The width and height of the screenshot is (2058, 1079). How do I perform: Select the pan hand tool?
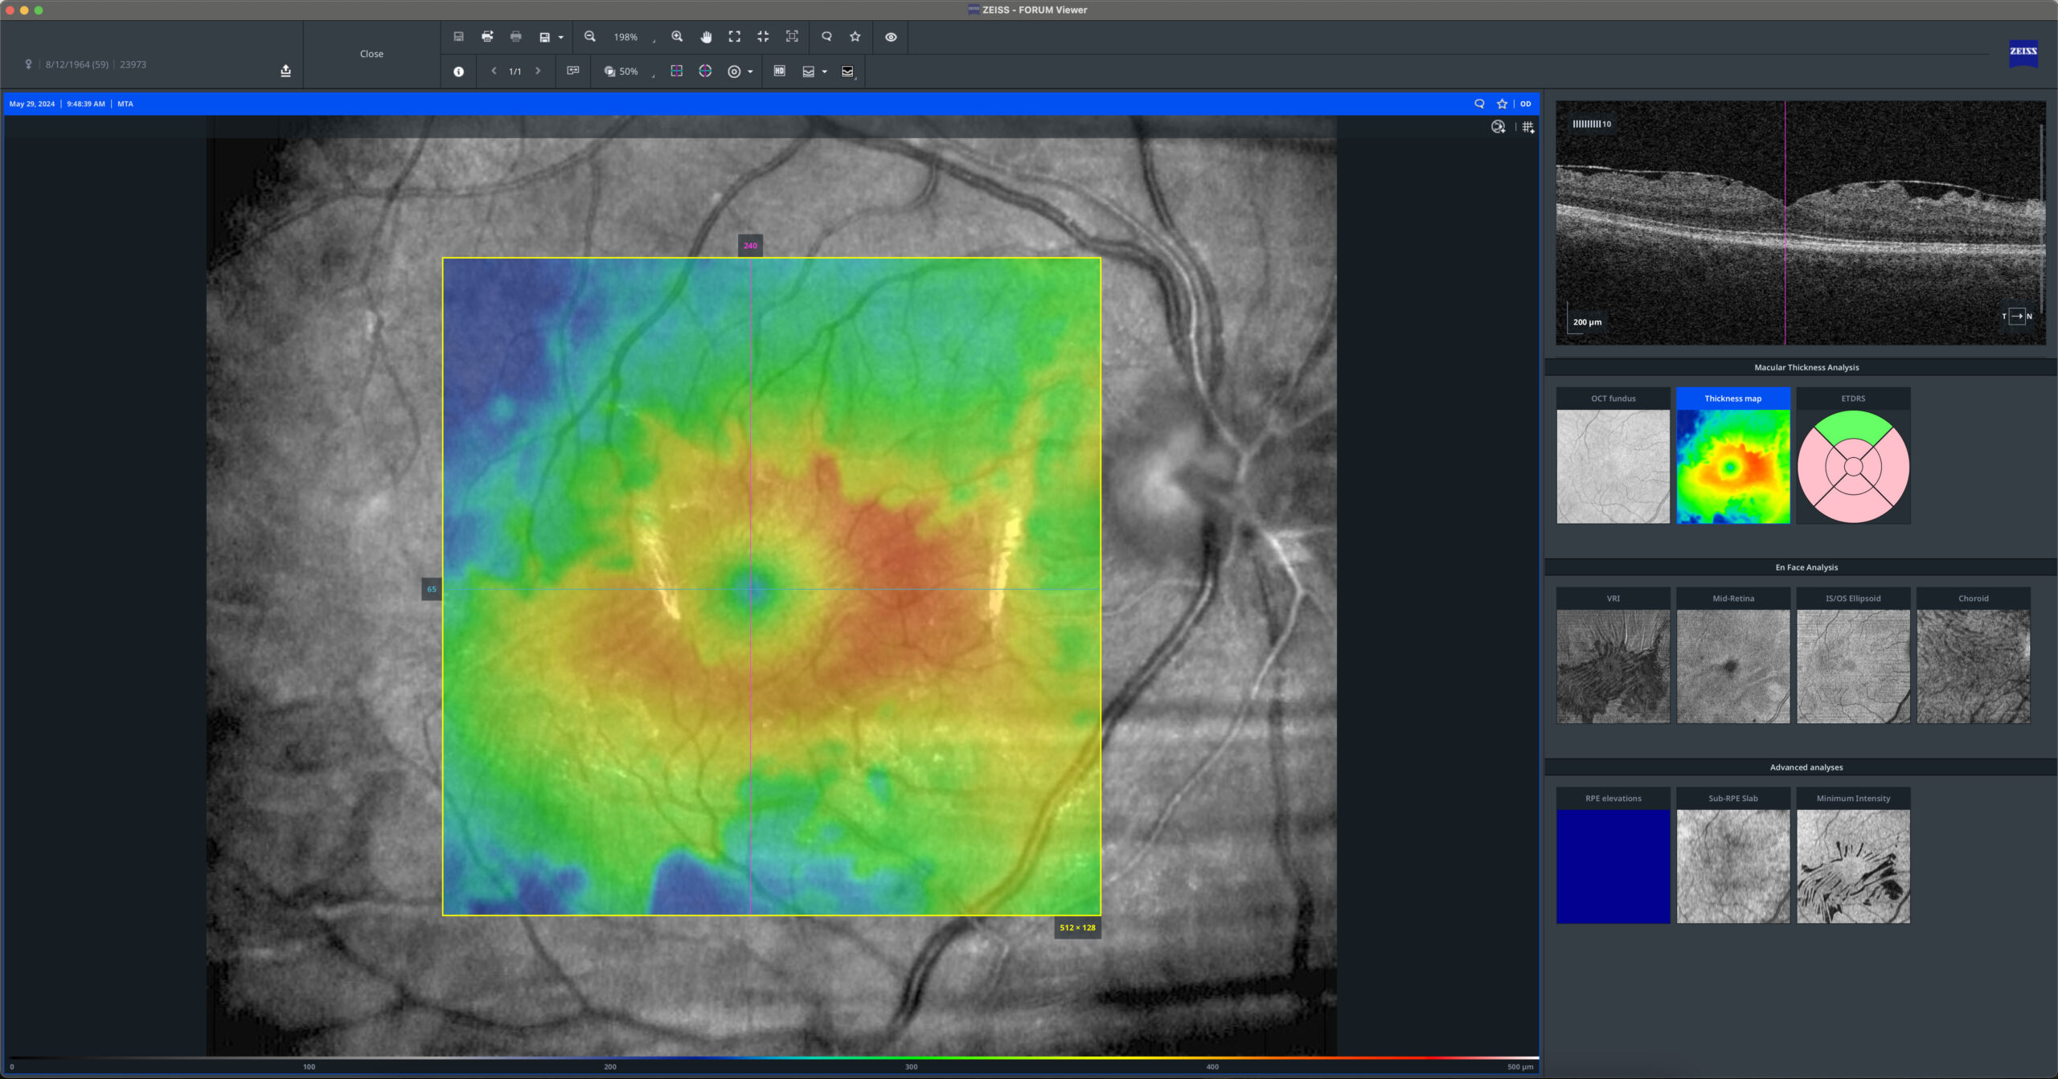point(706,36)
